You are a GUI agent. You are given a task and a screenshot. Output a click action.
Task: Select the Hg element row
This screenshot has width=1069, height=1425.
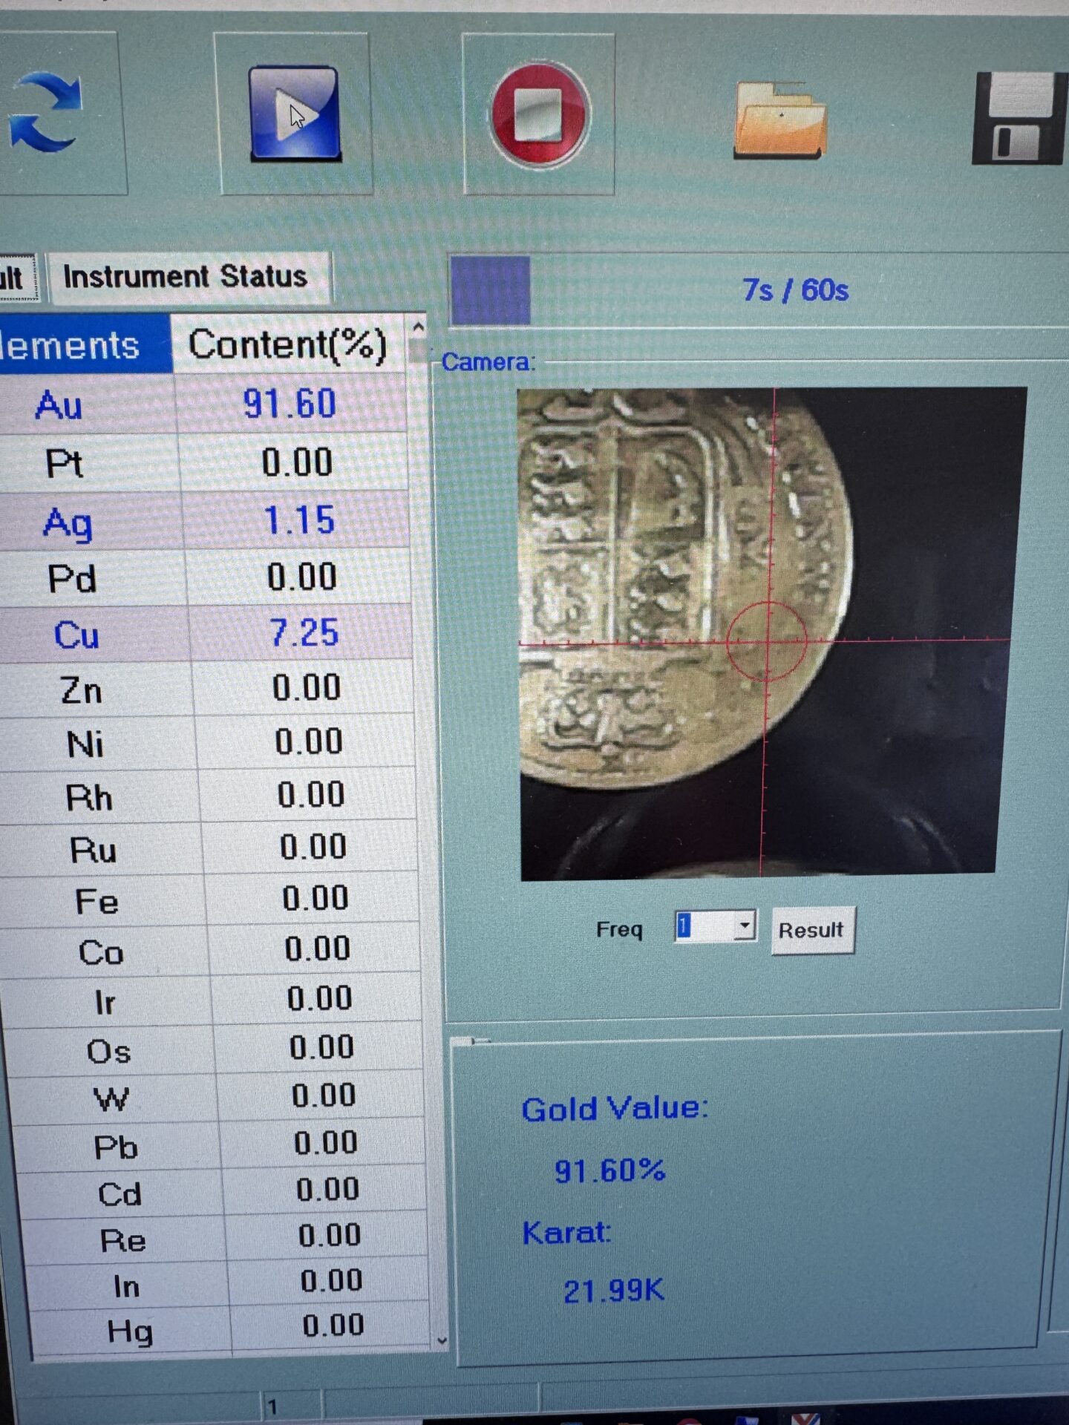(231, 1326)
